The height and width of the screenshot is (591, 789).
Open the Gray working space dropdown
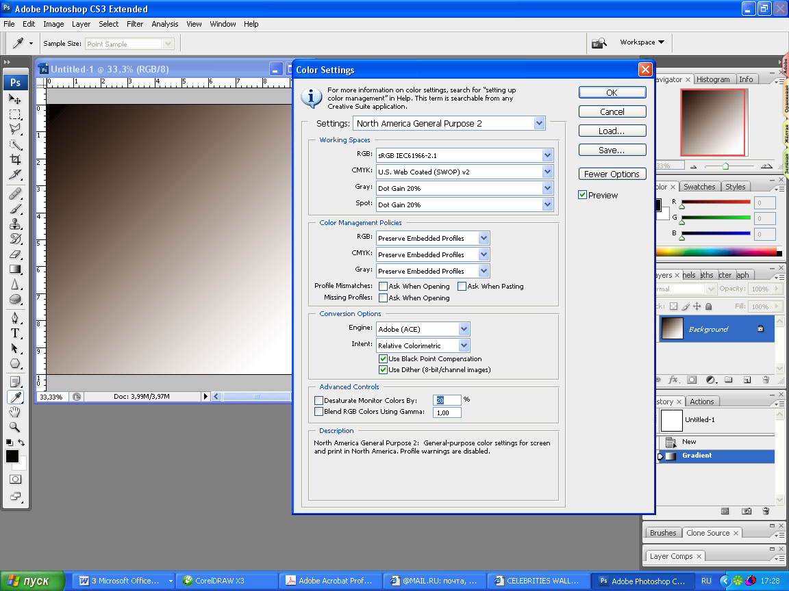465,189
